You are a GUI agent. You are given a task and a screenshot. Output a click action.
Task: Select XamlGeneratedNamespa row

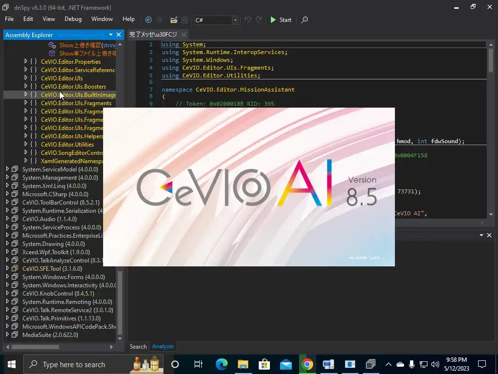[x=72, y=161]
